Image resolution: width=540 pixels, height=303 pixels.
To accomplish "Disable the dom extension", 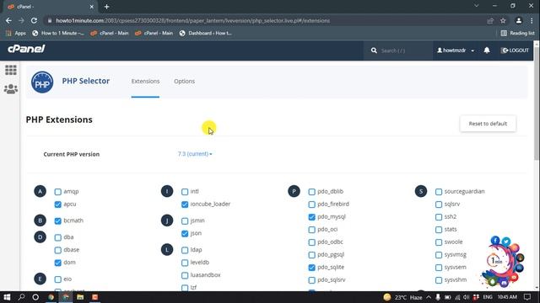I will [58, 263].
